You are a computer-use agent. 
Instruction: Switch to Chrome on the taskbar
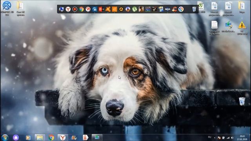click(x=51, y=137)
